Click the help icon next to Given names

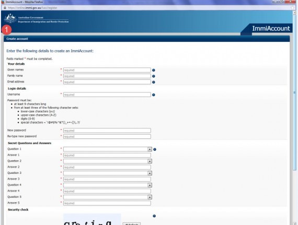pyautogui.click(x=154, y=70)
